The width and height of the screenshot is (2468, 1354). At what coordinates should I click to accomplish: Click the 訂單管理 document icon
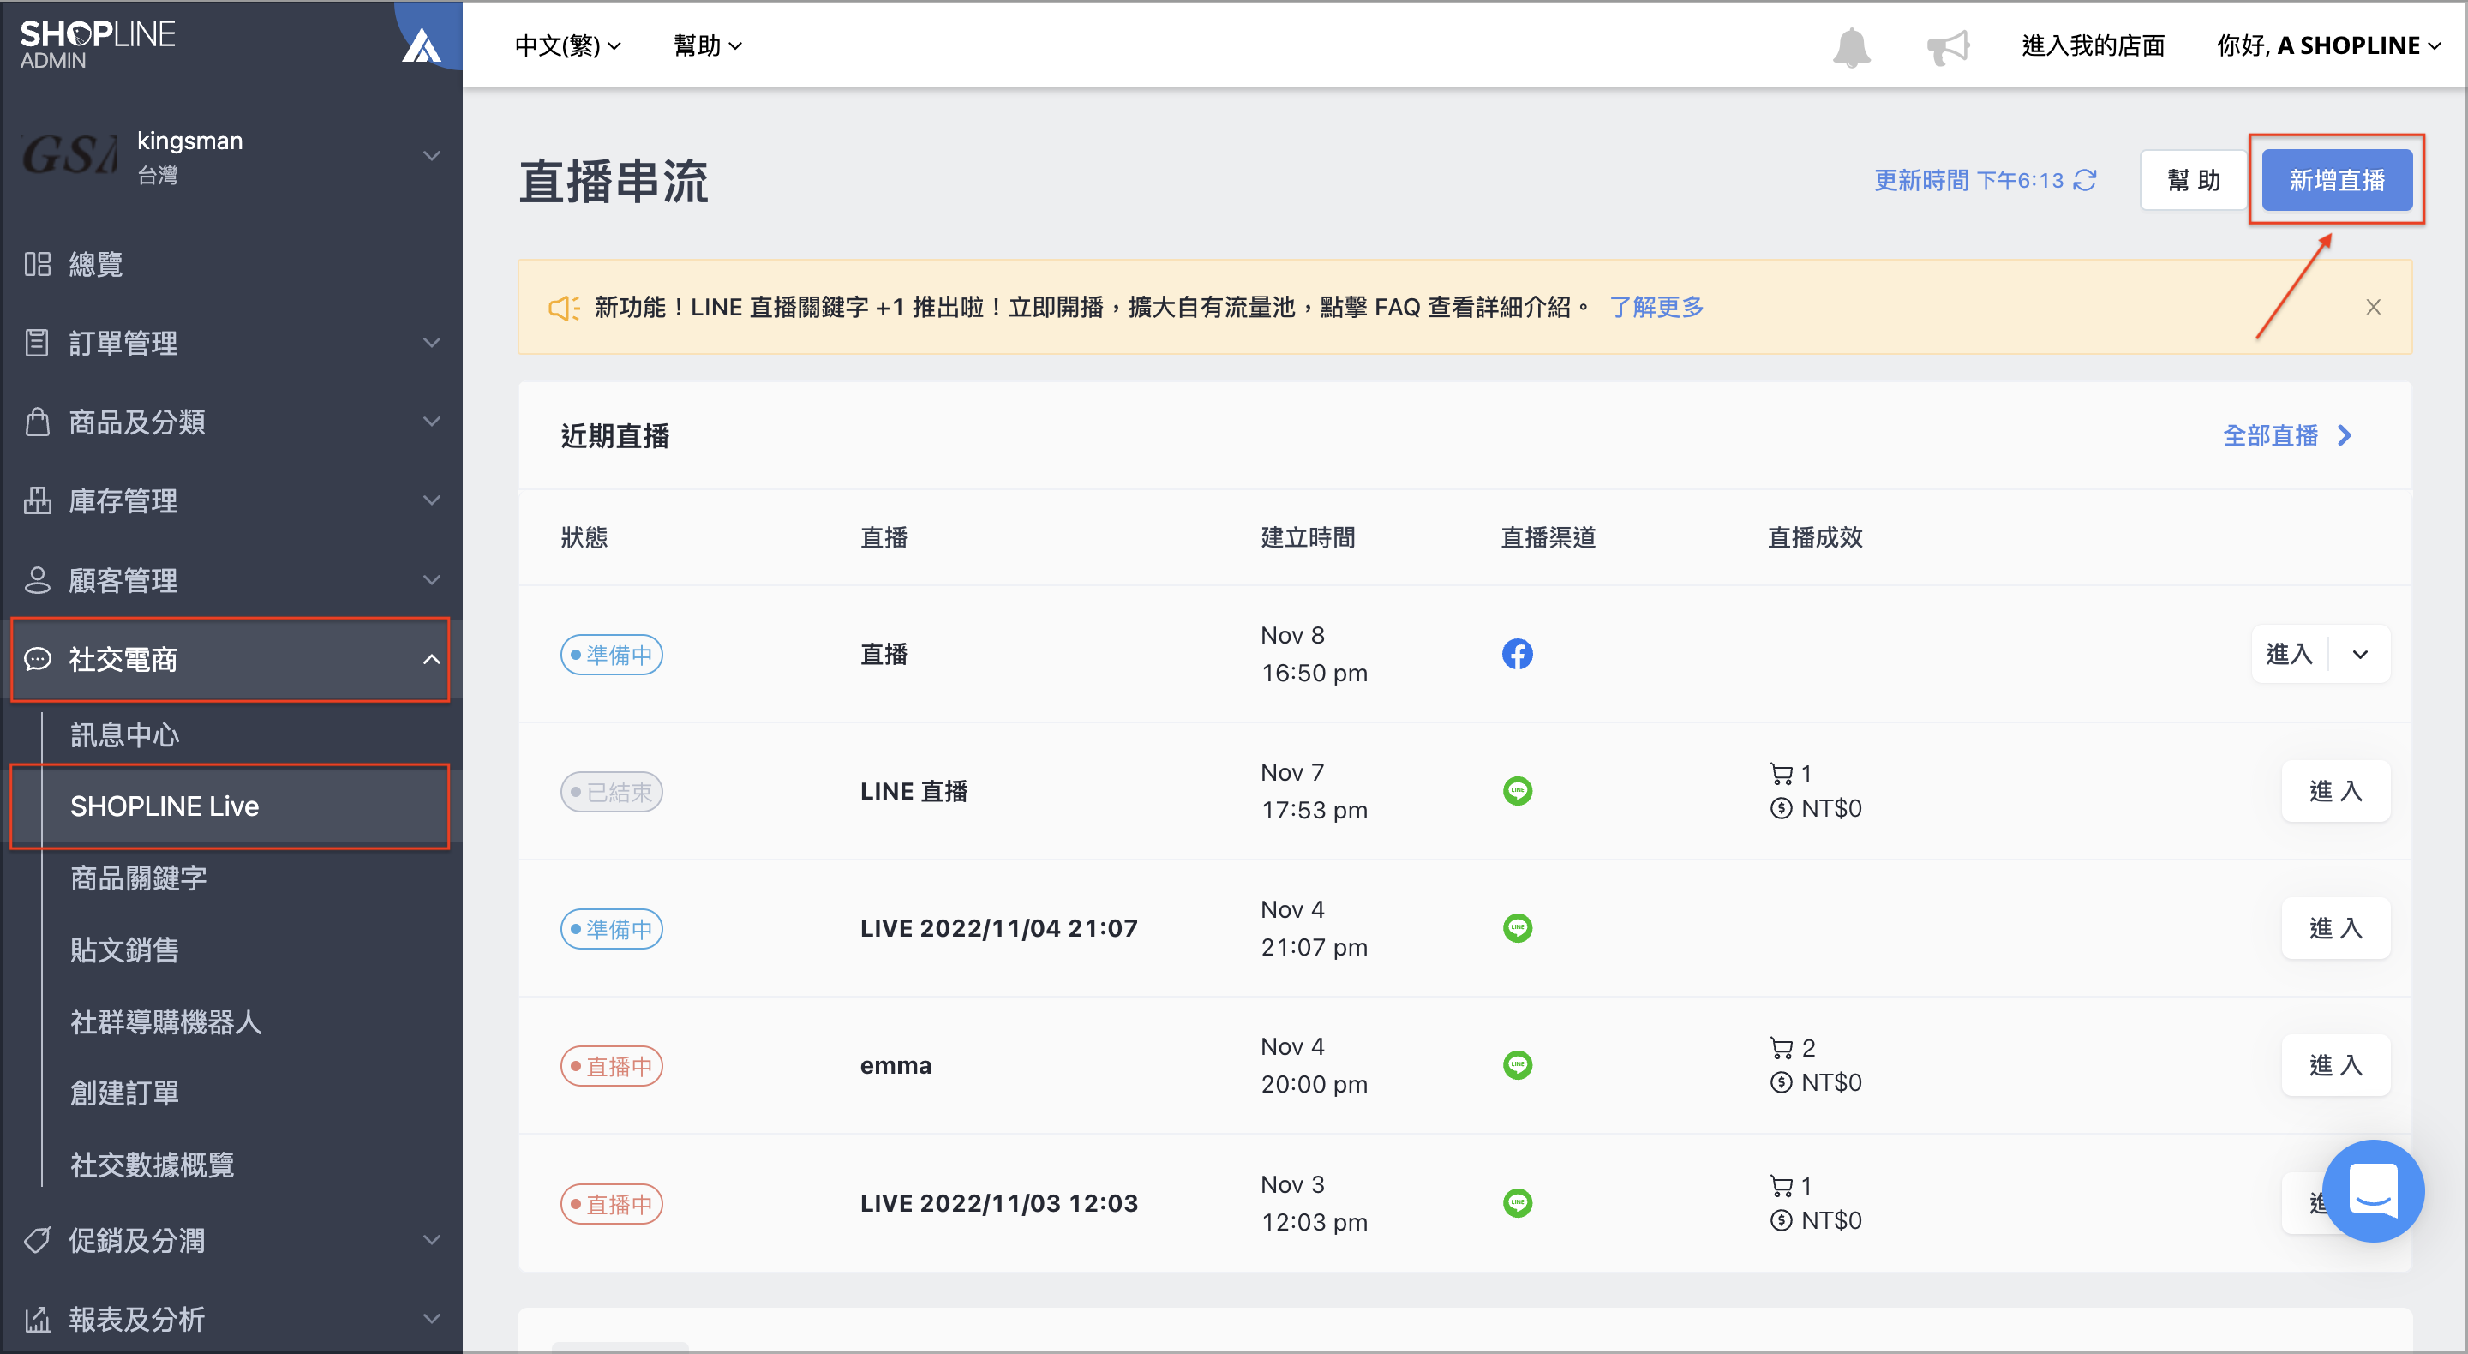[x=38, y=342]
